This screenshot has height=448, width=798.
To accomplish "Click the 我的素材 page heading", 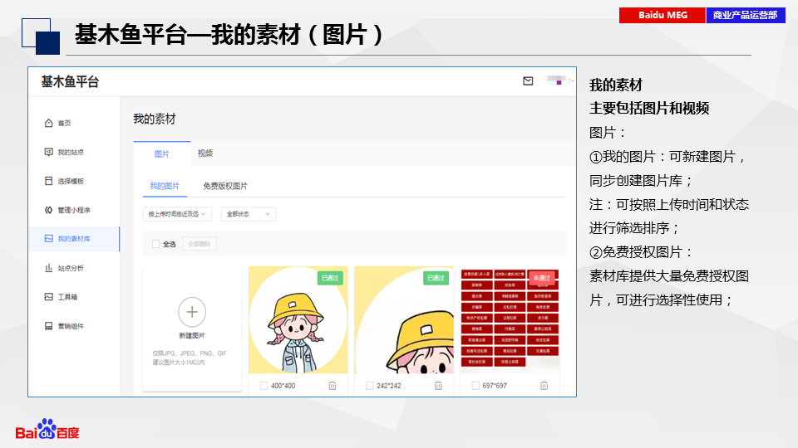I will point(155,119).
